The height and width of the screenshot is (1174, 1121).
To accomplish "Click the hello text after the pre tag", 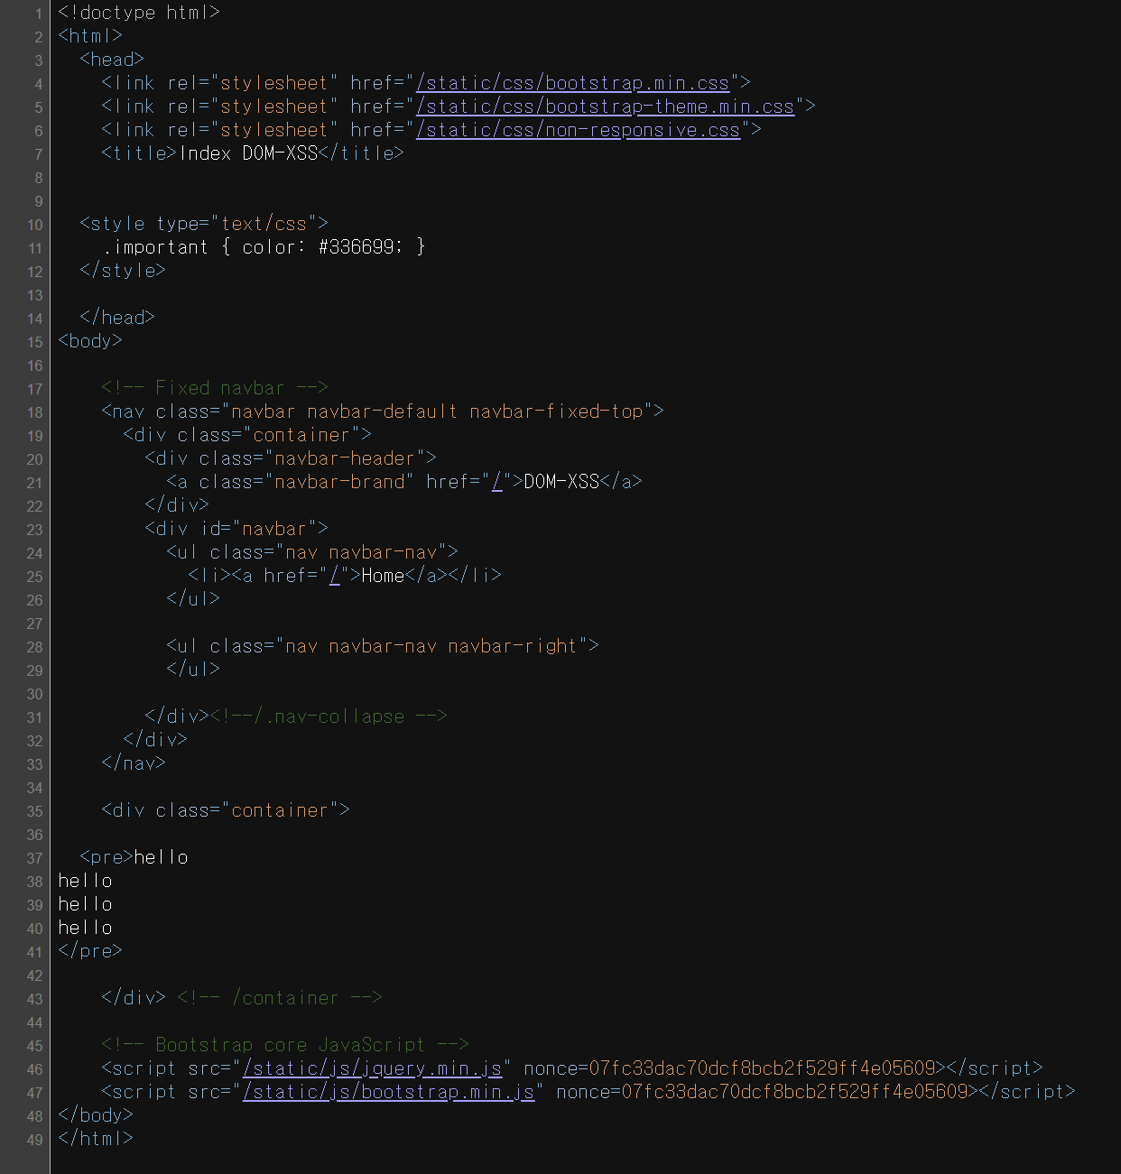I will [161, 857].
